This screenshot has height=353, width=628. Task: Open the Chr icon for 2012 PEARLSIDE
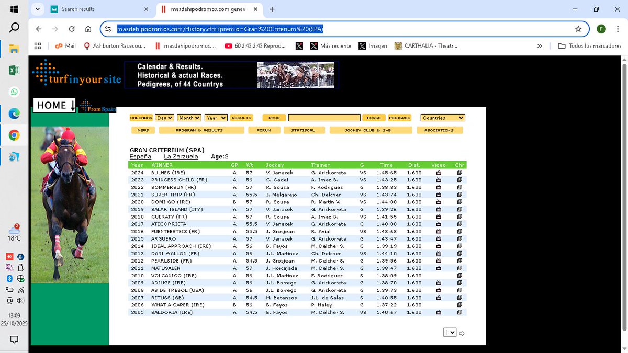[459, 260]
